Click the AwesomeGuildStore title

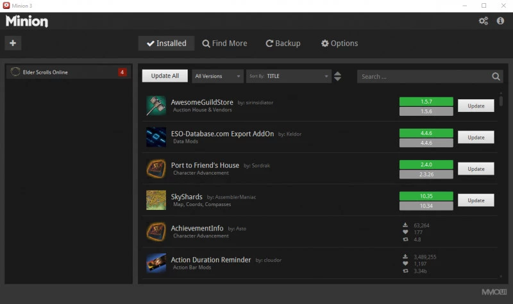coord(202,102)
